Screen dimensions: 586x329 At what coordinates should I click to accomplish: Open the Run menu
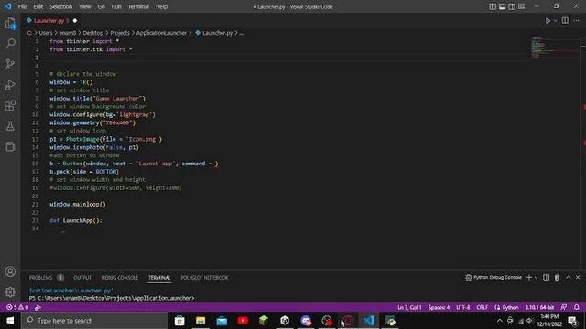(x=116, y=6)
